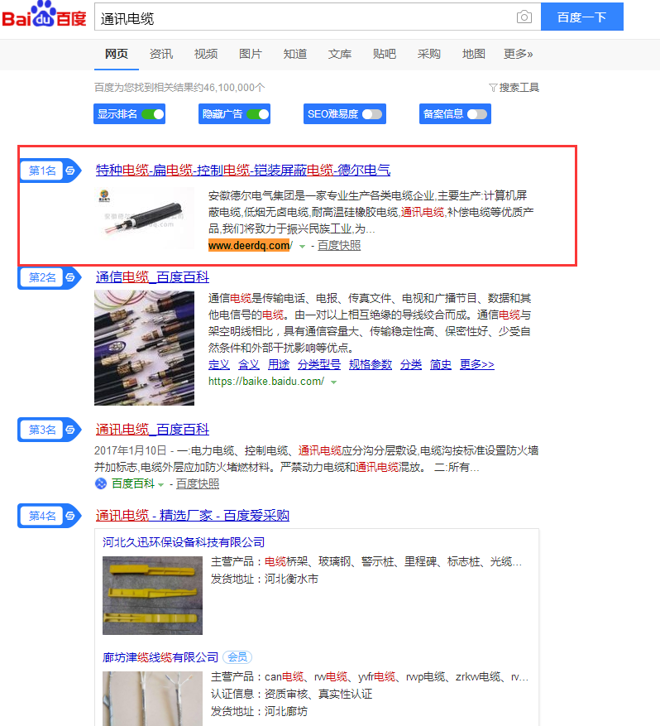Expand dropdown arrow beside baike.baidu.com URL

(x=333, y=382)
